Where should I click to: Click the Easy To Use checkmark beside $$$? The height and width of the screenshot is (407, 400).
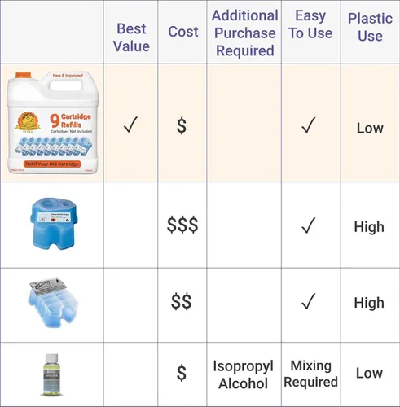click(x=309, y=225)
